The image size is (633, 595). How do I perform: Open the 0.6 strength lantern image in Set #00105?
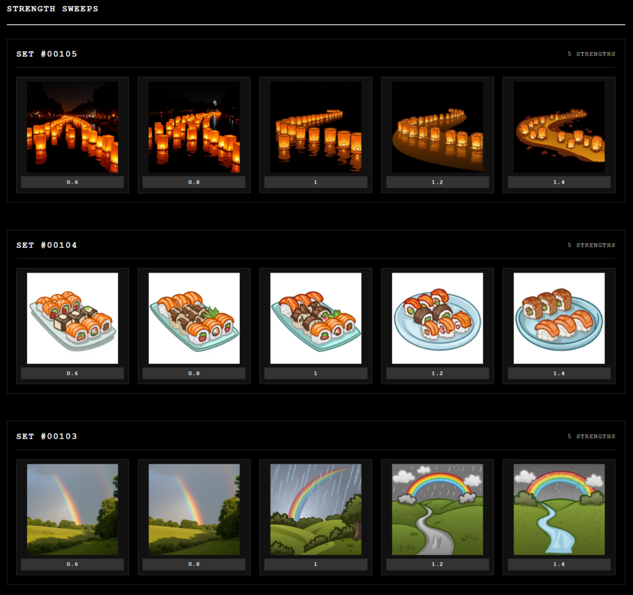[72, 127]
